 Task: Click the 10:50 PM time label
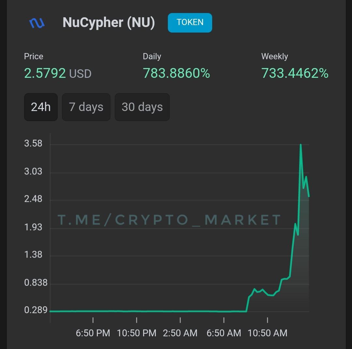pyautogui.click(x=137, y=333)
